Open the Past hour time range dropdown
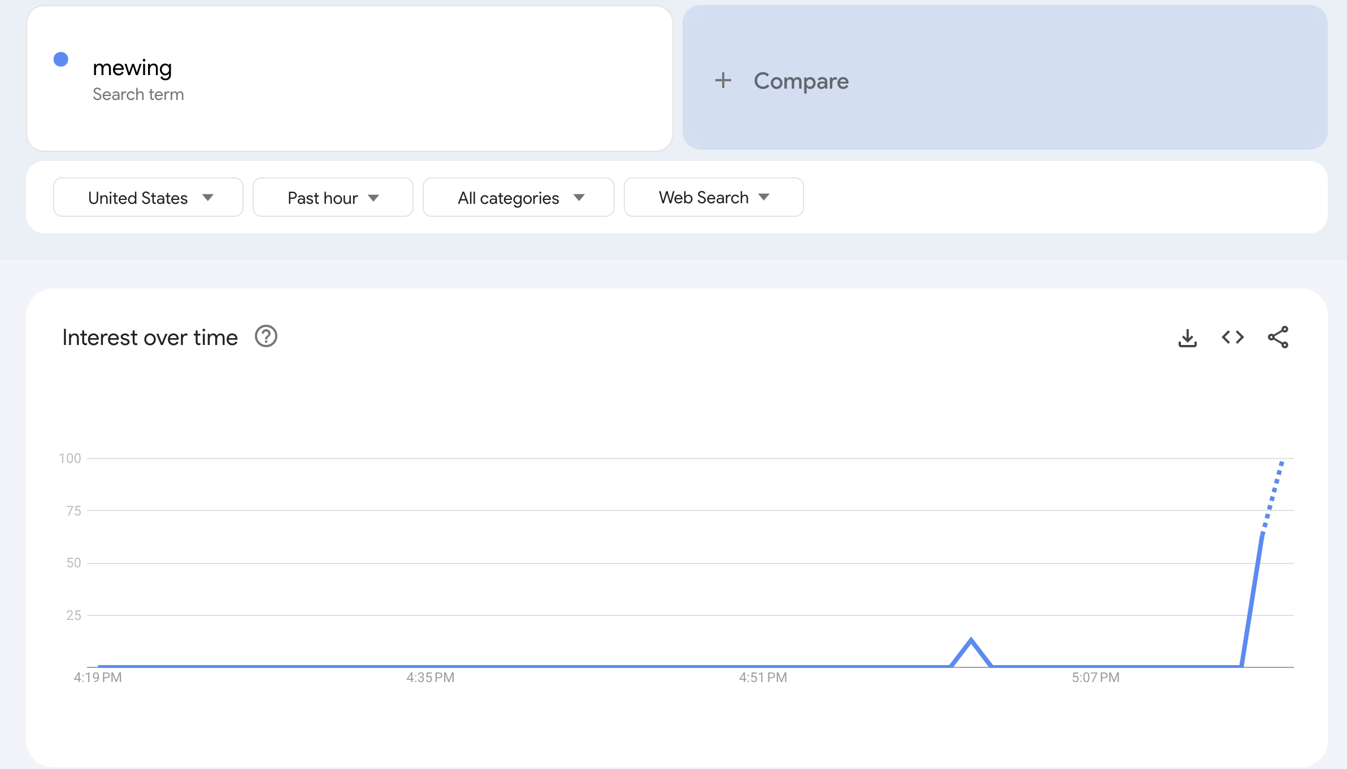Image resolution: width=1347 pixels, height=769 pixels. click(x=332, y=198)
